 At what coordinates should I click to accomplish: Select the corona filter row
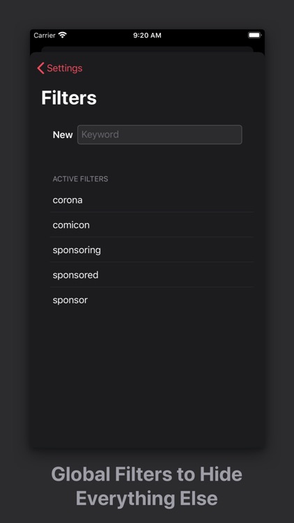pos(152,200)
